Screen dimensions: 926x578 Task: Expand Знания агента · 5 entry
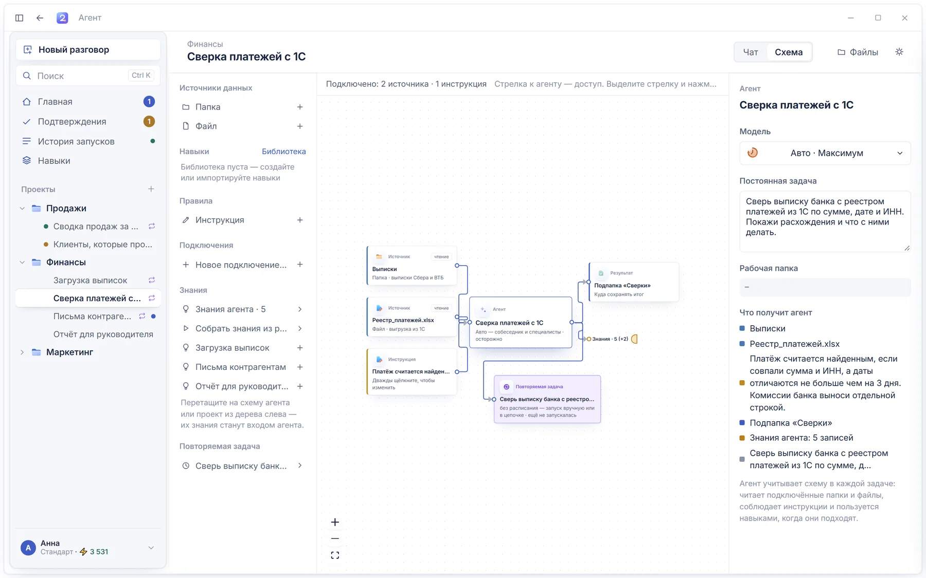coord(300,309)
